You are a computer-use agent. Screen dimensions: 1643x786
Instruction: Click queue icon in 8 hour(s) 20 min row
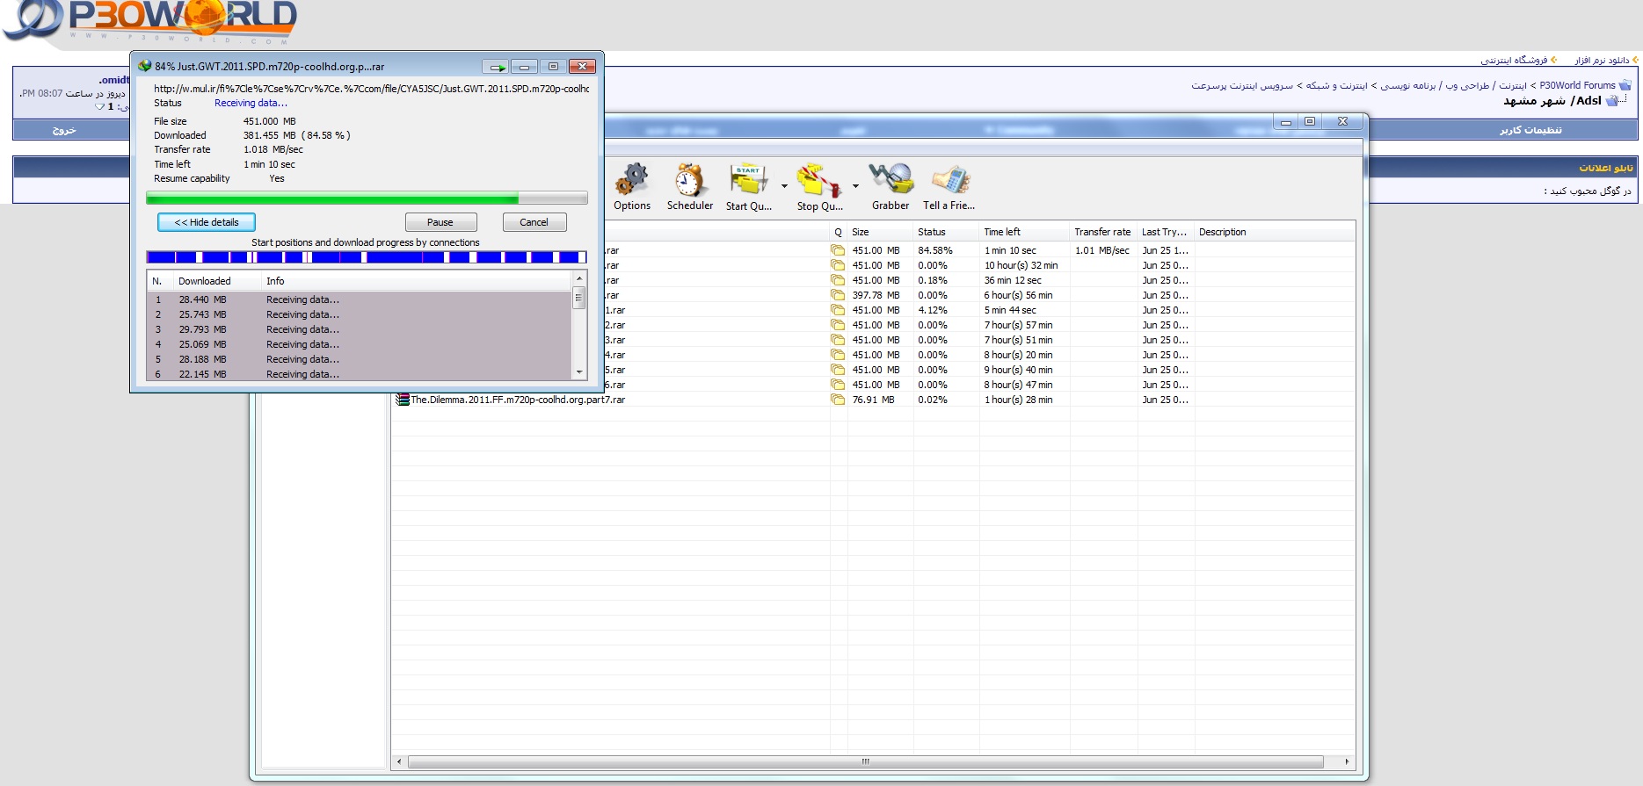tap(838, 355)
